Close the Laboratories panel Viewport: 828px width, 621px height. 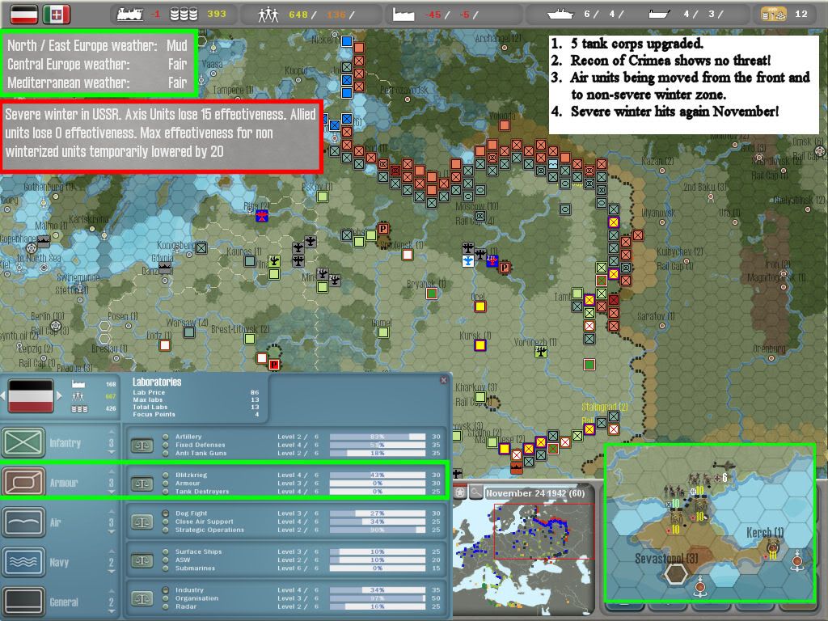coord(443,380)
